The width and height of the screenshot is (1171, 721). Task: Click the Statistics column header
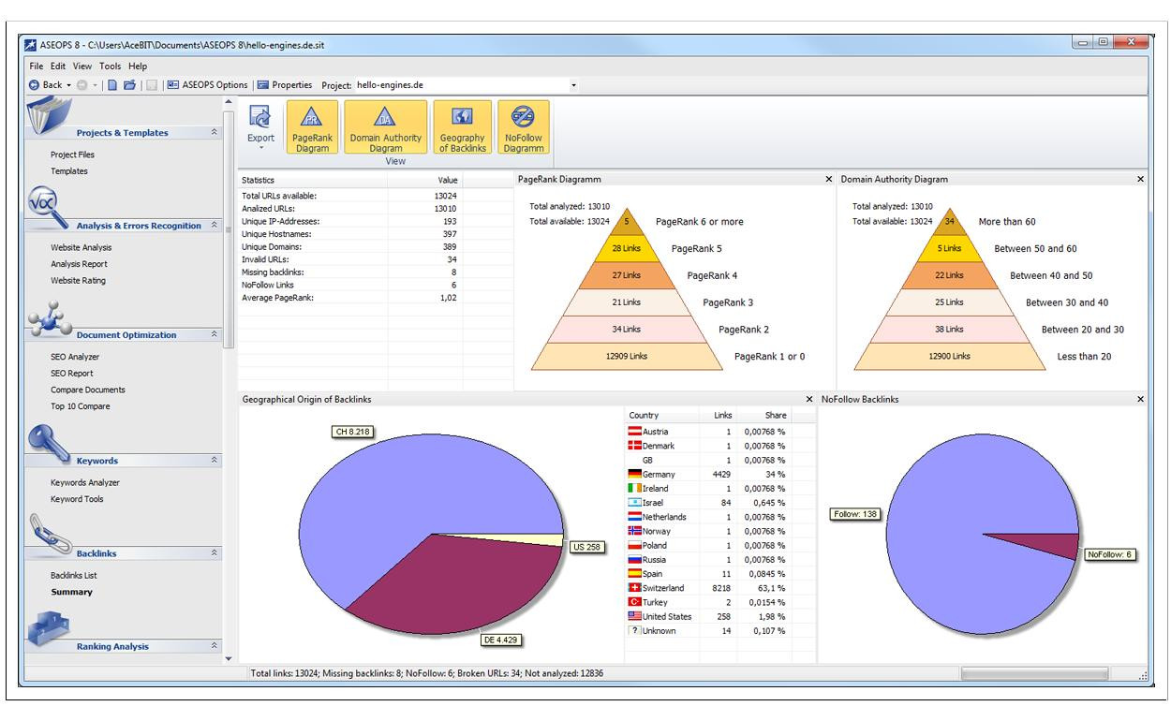click(x=313, y=179)
